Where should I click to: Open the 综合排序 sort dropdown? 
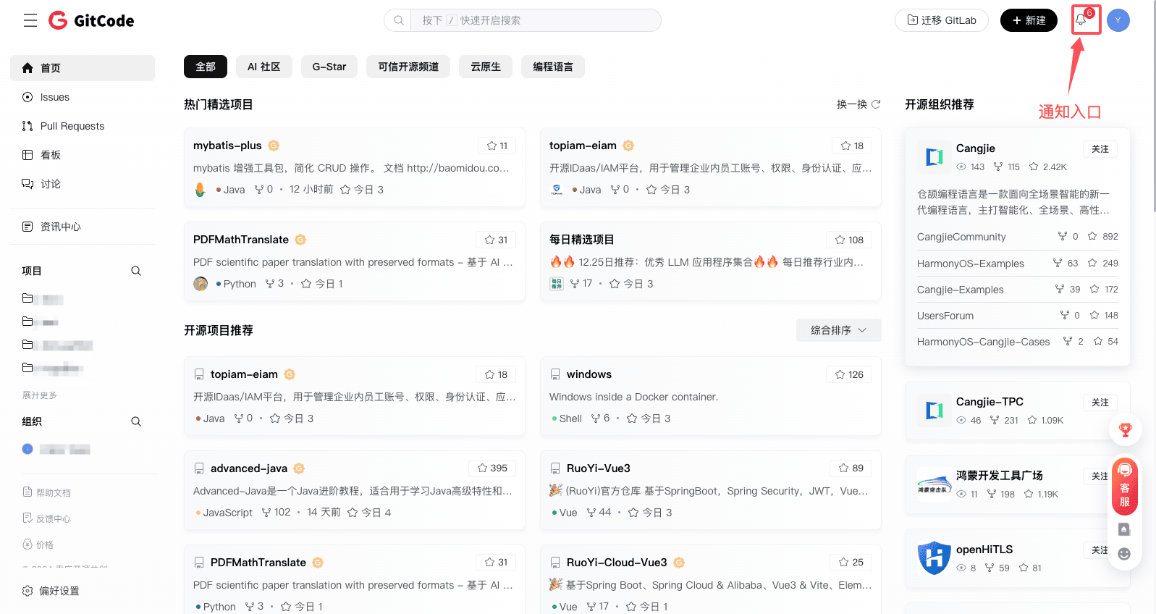coord(838,330)
